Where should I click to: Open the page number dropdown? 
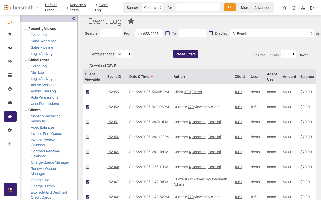[288, 54]
